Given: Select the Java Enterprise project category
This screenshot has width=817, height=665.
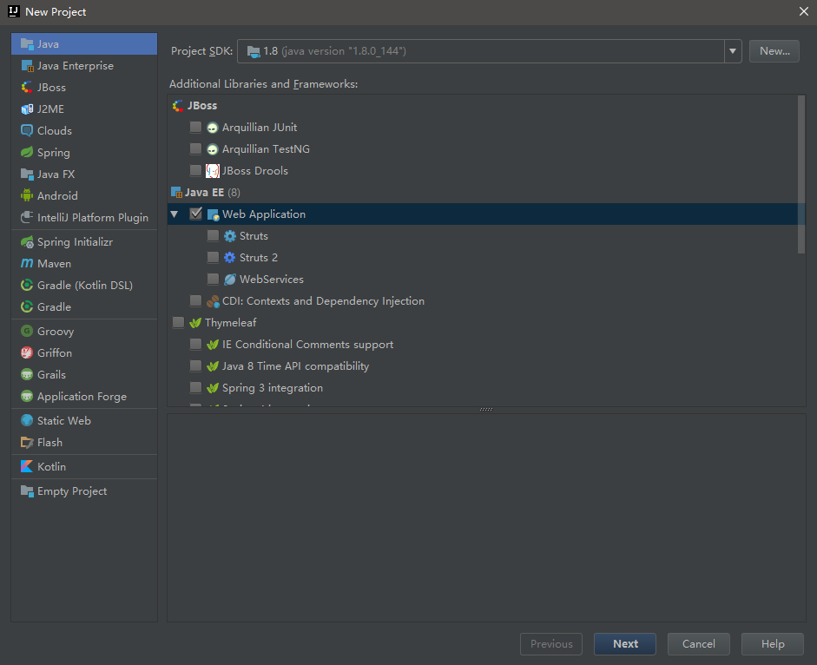Looking at the screenshot, I should [75, 65].
